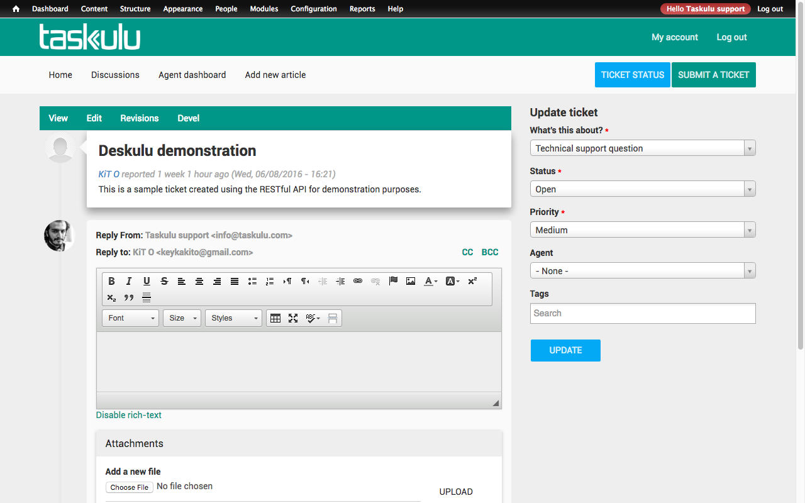Grab the editor resize handle
Screen dimensions: 805x503
pyautogui.click(x=496, y=403)
